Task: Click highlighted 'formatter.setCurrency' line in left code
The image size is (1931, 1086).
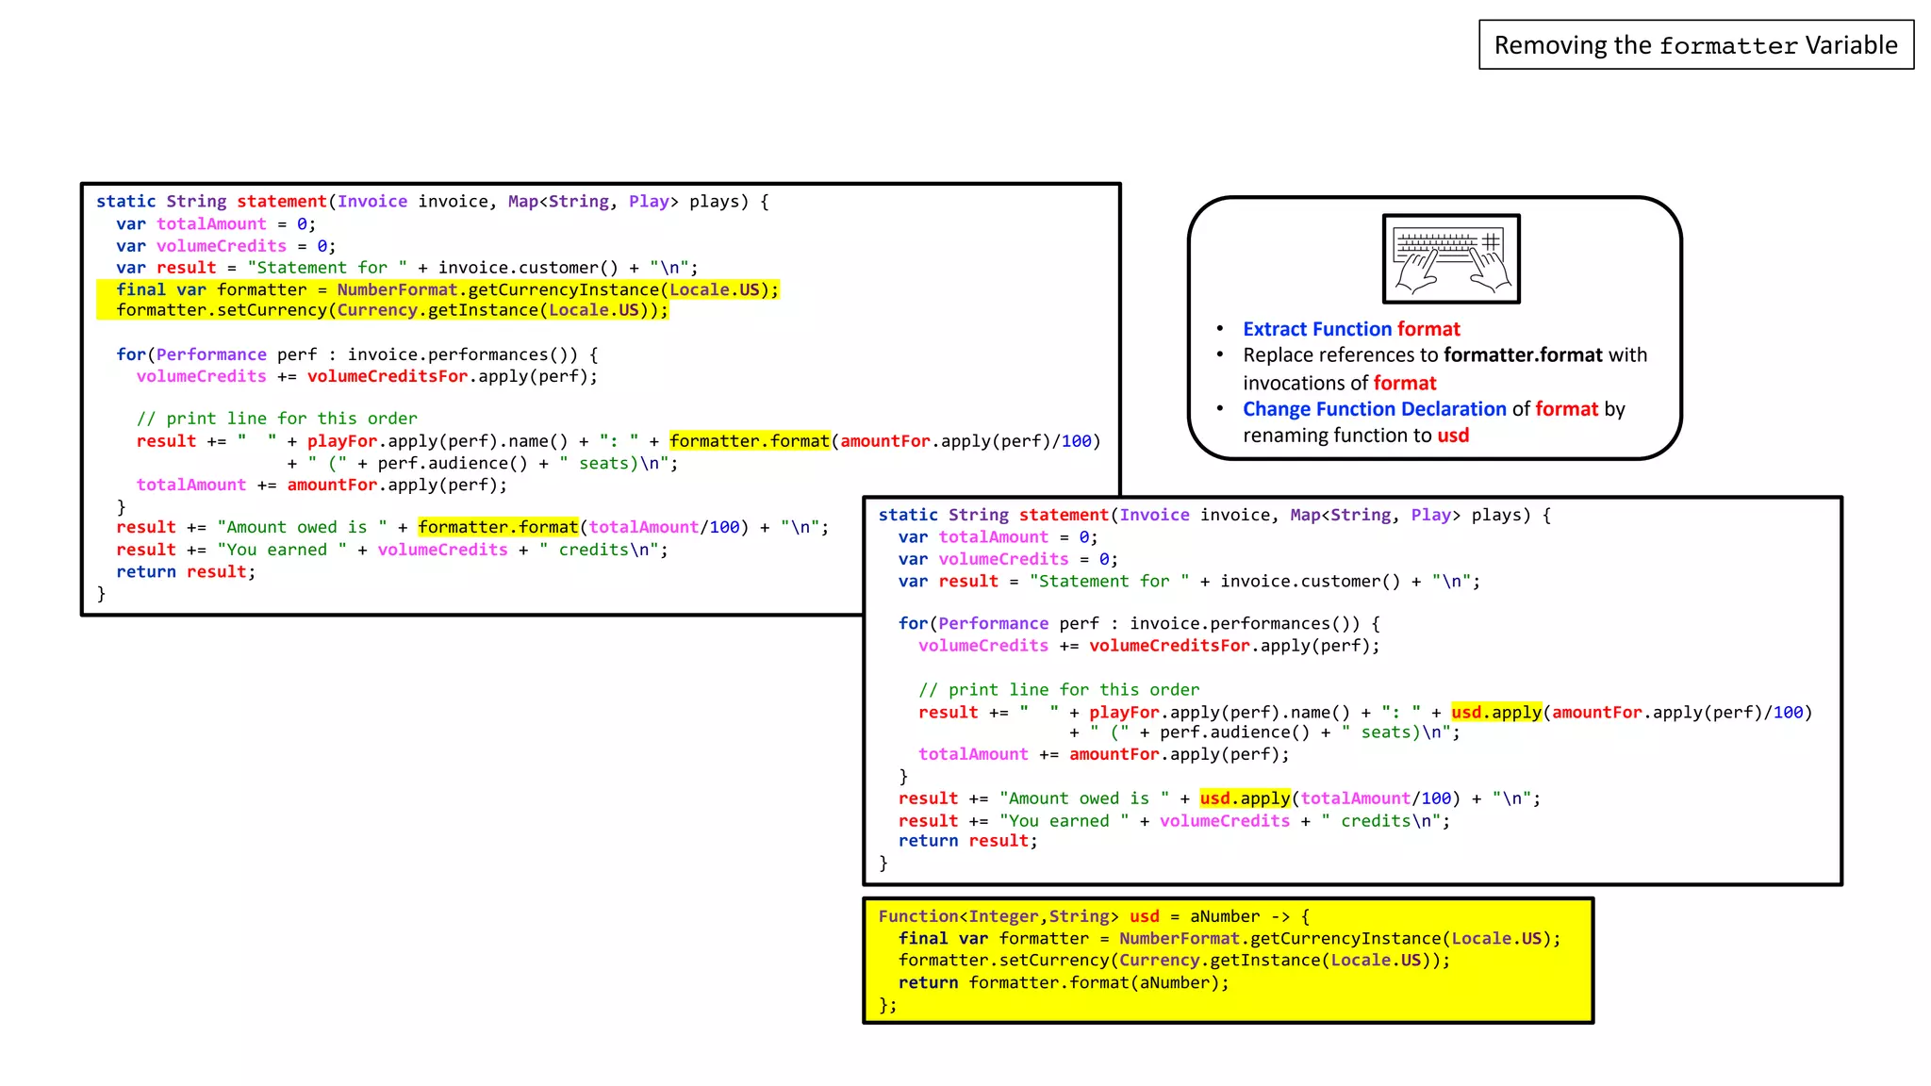Action: pyautogui.click(x=391, y=310)
